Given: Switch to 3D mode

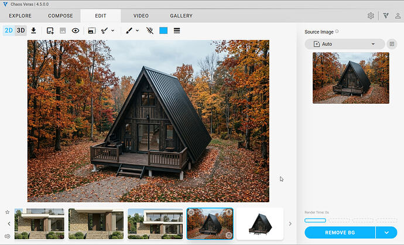Looking at the screenshot, I should [21, 30].
